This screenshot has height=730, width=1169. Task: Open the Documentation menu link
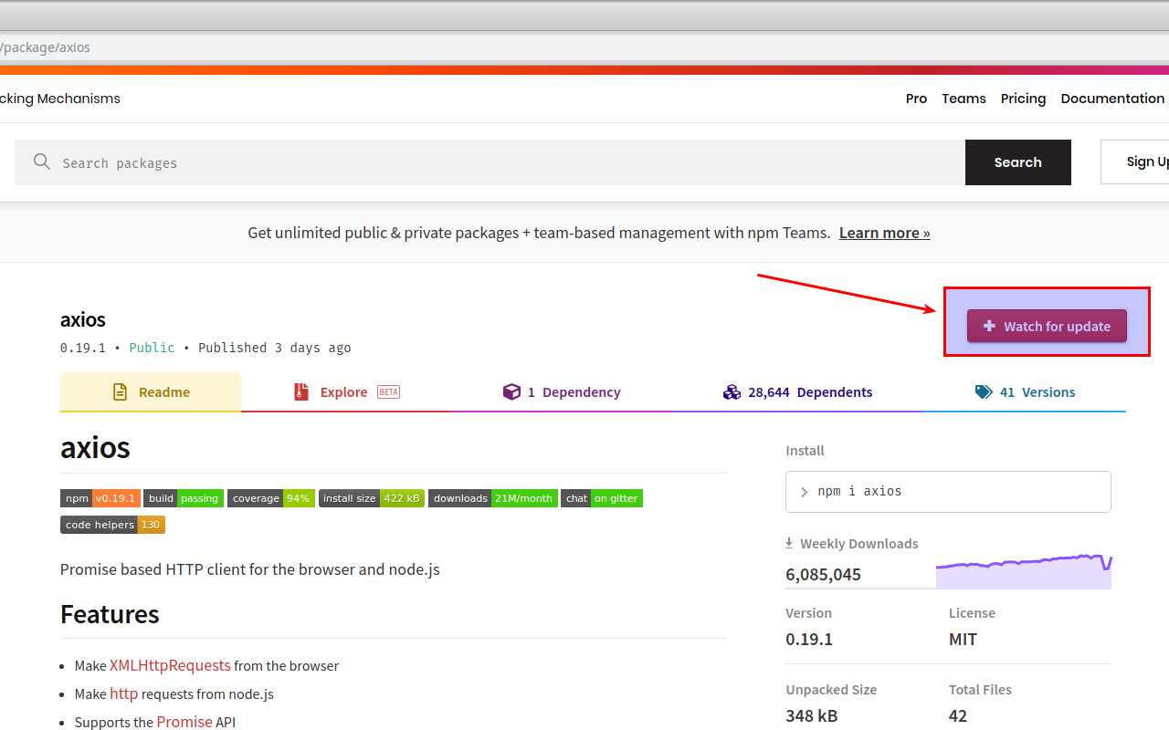[1112, 99]
